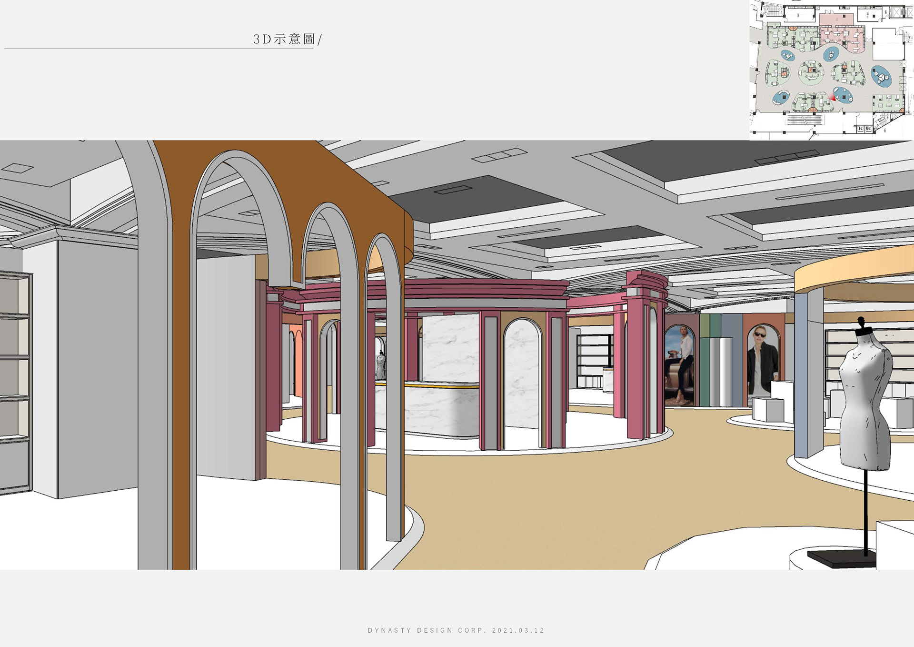Click the DYNASTY DESIGN CORP. 2021.03.12 footer text
914x647 pixels.
pos(456,630)
